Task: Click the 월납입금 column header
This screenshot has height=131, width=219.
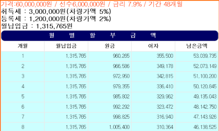Action: pos(66,46)
